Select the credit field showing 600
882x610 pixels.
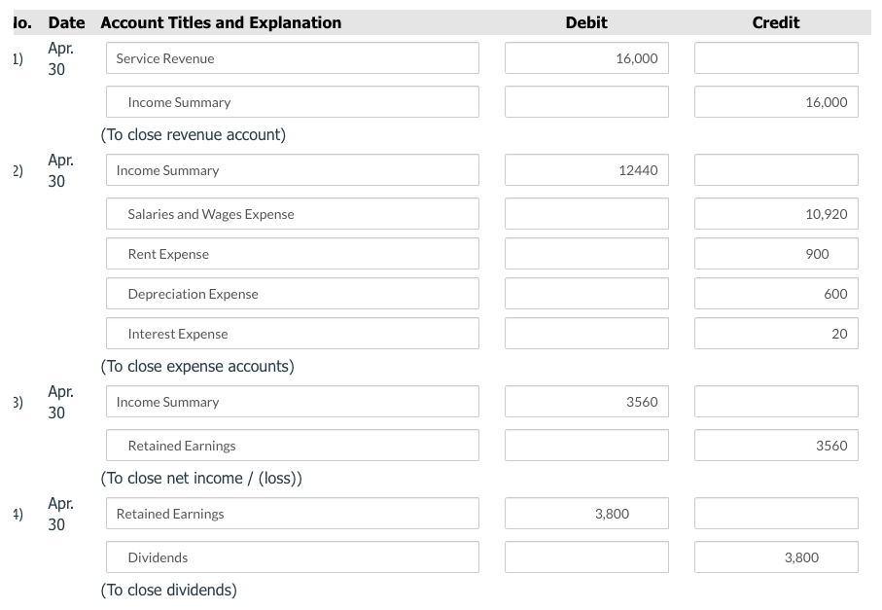(x=776, y=294)
